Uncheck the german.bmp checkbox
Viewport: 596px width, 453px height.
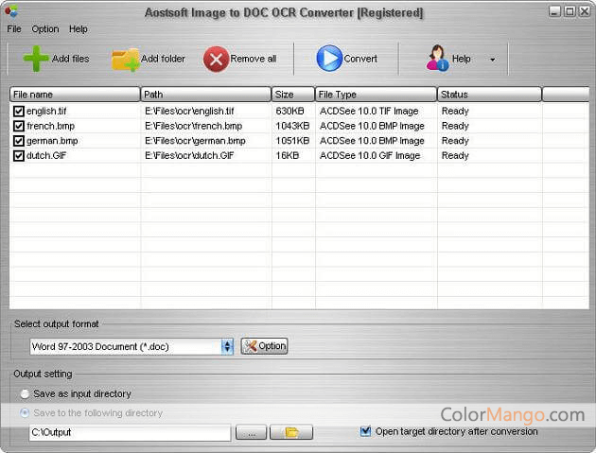(x=19, y=141)
